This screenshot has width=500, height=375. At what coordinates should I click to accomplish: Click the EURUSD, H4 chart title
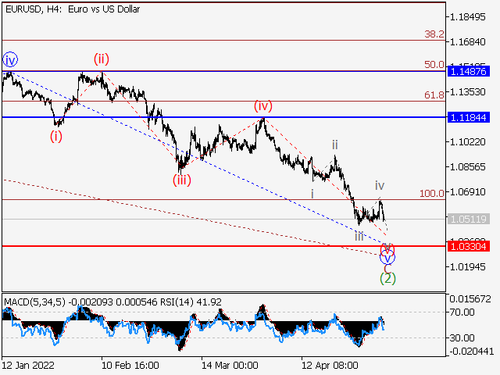(x=73, y=9)
